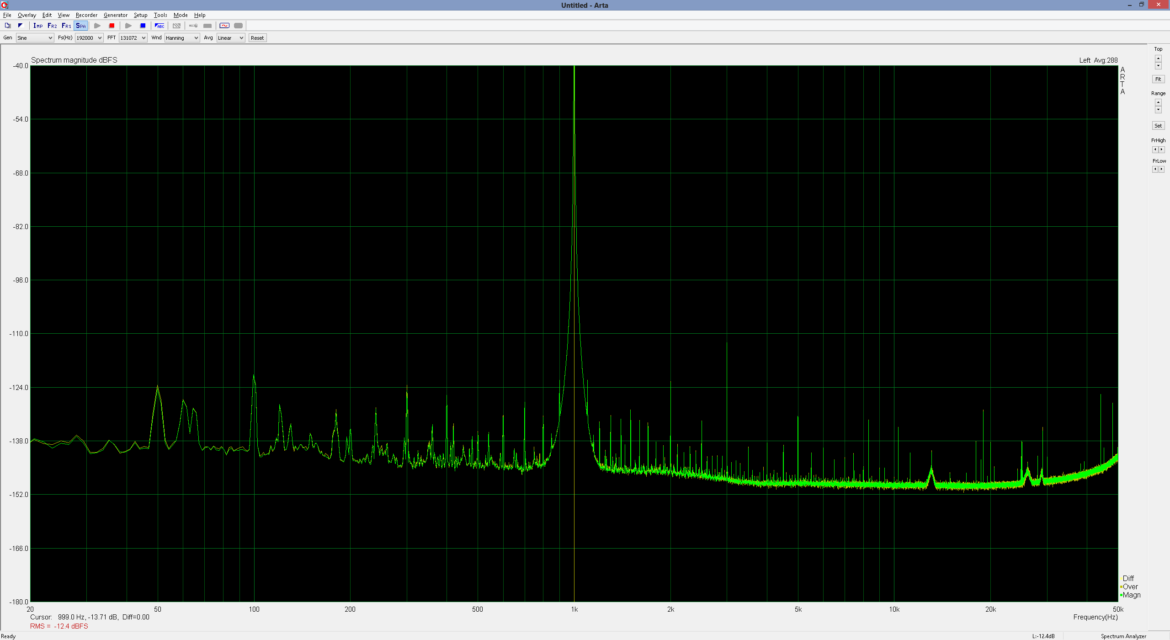Open the ABC text overlay icon
Image resolution: width=1170 pixels, height=640 pixels.
tap(160, 26)
